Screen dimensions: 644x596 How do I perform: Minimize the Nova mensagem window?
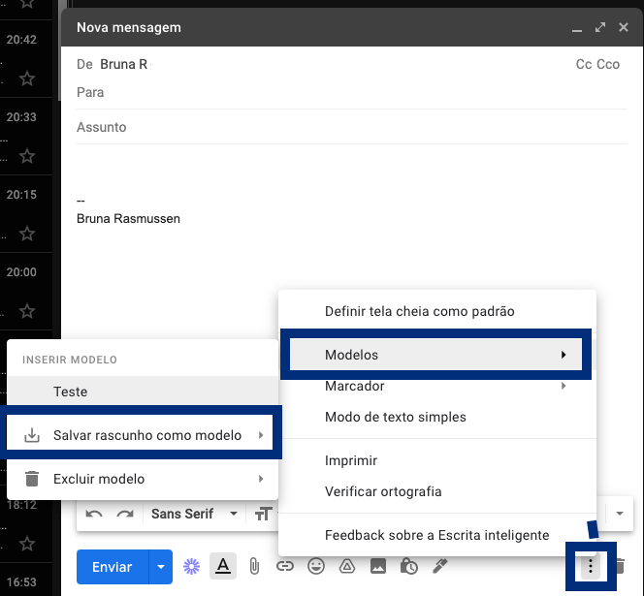(577, 28)
